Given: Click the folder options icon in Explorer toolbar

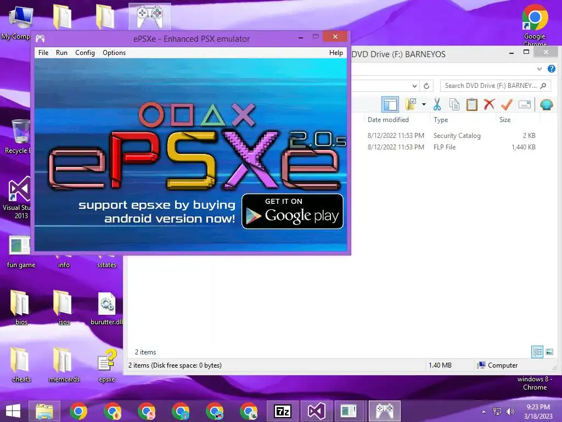Looking at the screenshot, I should tap(411, 104).
